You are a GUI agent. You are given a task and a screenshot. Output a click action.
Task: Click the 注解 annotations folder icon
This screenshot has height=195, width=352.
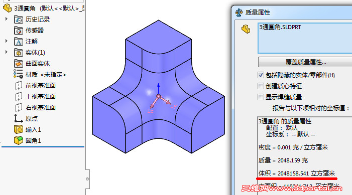tap(19, 42)
